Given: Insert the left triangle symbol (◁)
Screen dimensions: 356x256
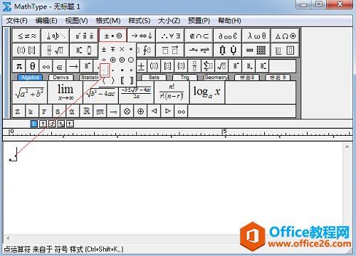Looking at the screenshot, I should coord(155,111).
